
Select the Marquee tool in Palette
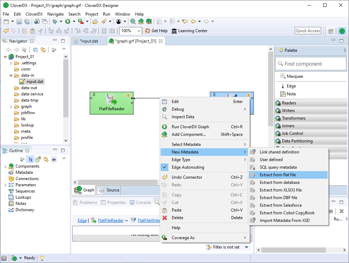(294, 76)
